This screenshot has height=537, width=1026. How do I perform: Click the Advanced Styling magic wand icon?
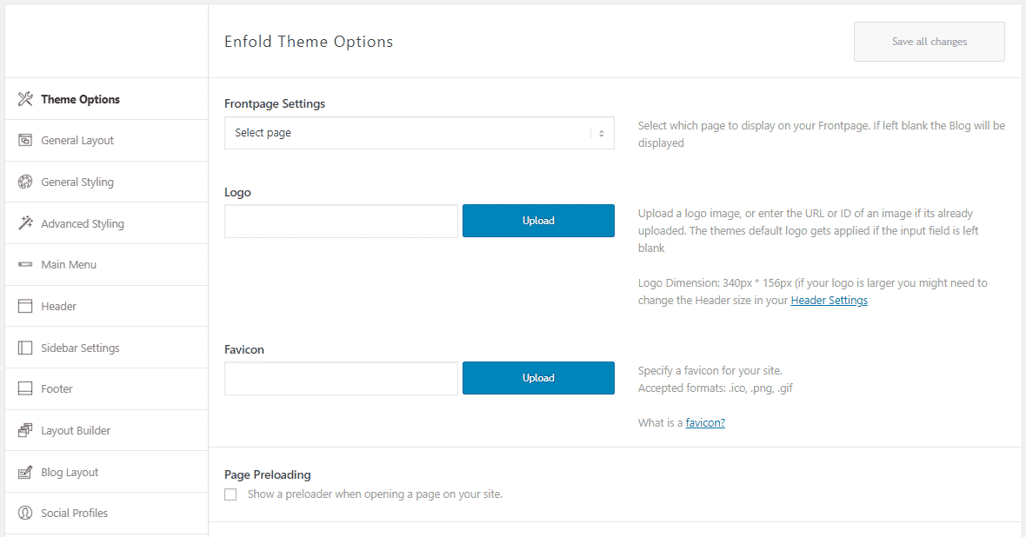coord(25,223)
